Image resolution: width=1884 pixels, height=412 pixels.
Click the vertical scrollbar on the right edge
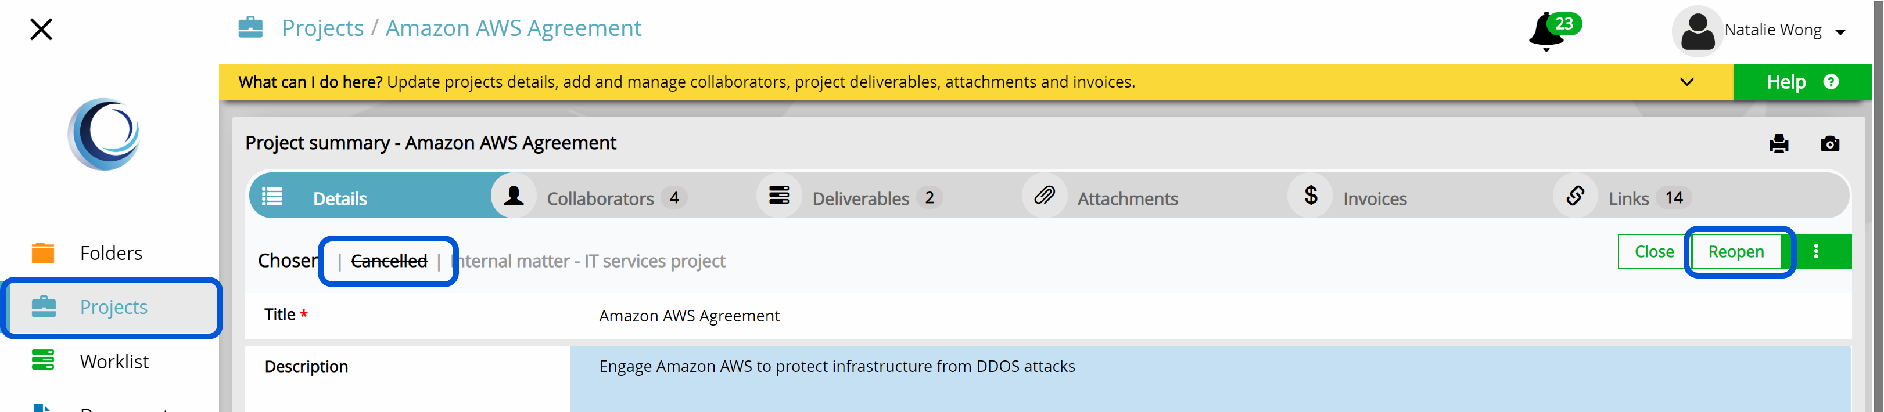[1878, 206]
